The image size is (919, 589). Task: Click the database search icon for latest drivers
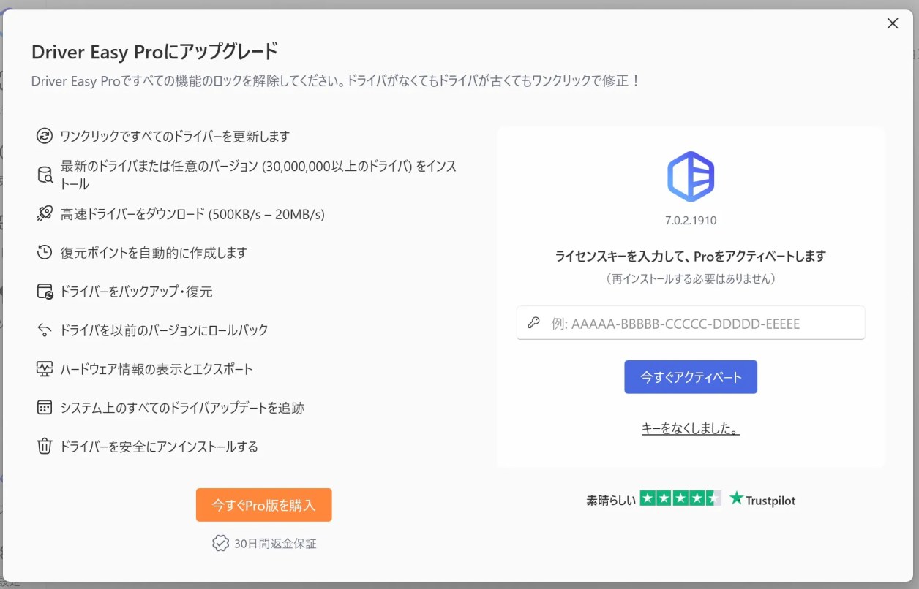tap(45, 175)
